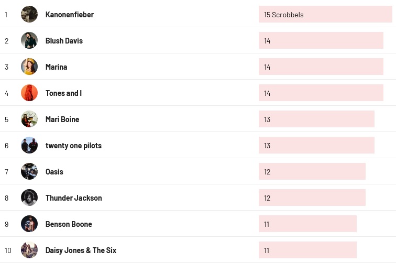
Task: Click Kanonenfieber's artist avatar
Action: click(x=29, y=14)
